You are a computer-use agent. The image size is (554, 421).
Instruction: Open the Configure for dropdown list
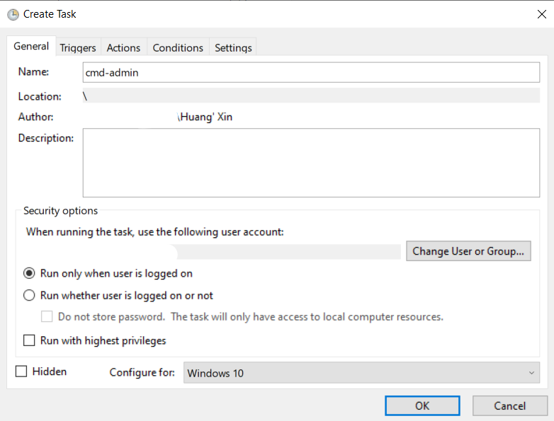[x=361, y=373]
